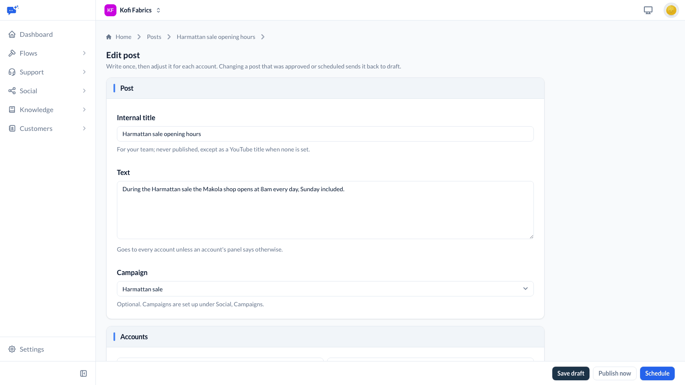The width and height of the screenshot is (685, 385).
Task: Expand the Flows menu chevron
Action: click(x=84, y=53)
